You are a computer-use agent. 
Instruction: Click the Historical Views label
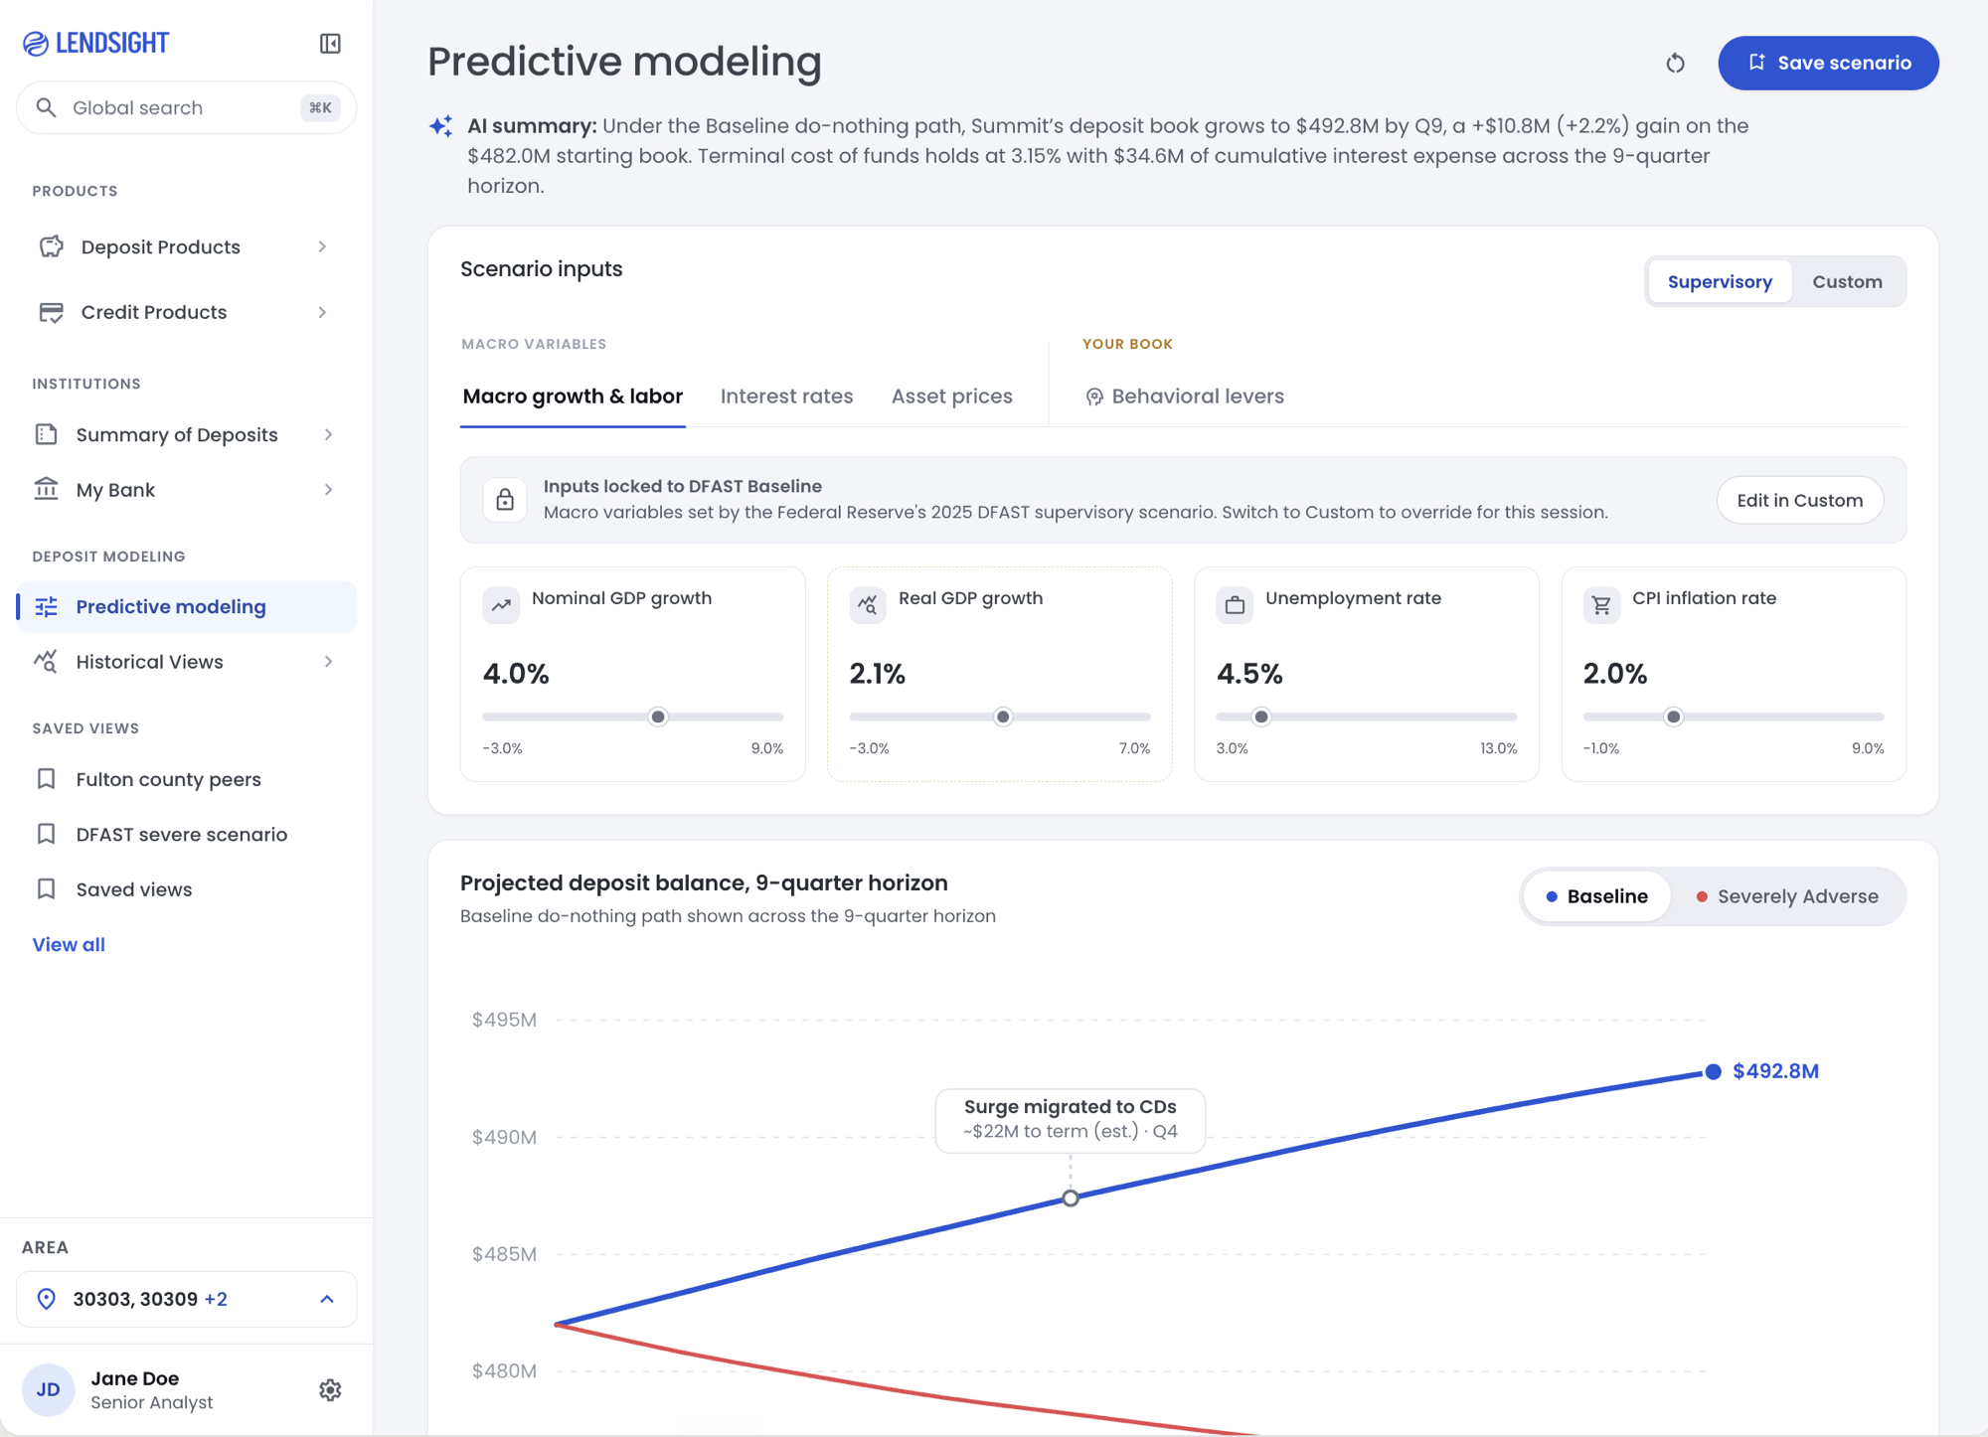point(149,661)
